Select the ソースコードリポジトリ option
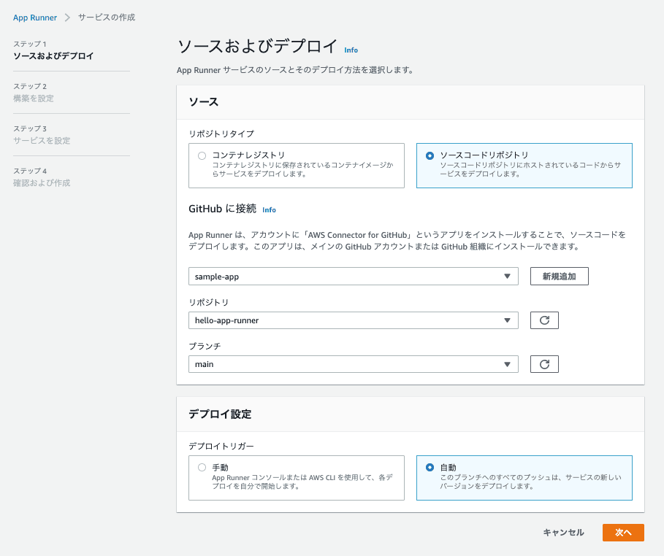This screenshot has height=556, width=664. (x=430, y=155)
